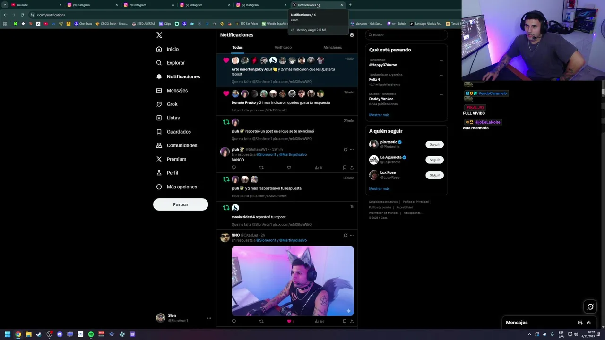
Task: Open Grok icon on gluh's post
Action: (346, 150)
